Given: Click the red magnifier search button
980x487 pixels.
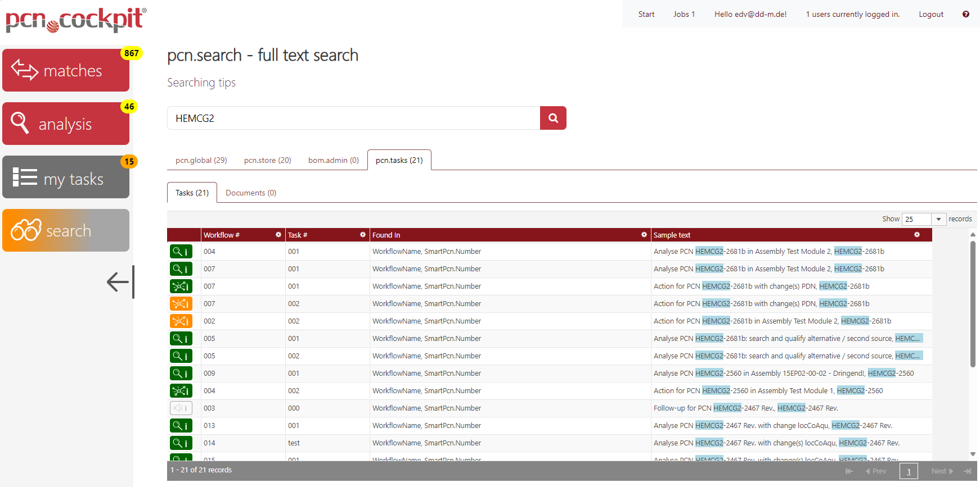Looking at the screenshot, I should (553, 118).
